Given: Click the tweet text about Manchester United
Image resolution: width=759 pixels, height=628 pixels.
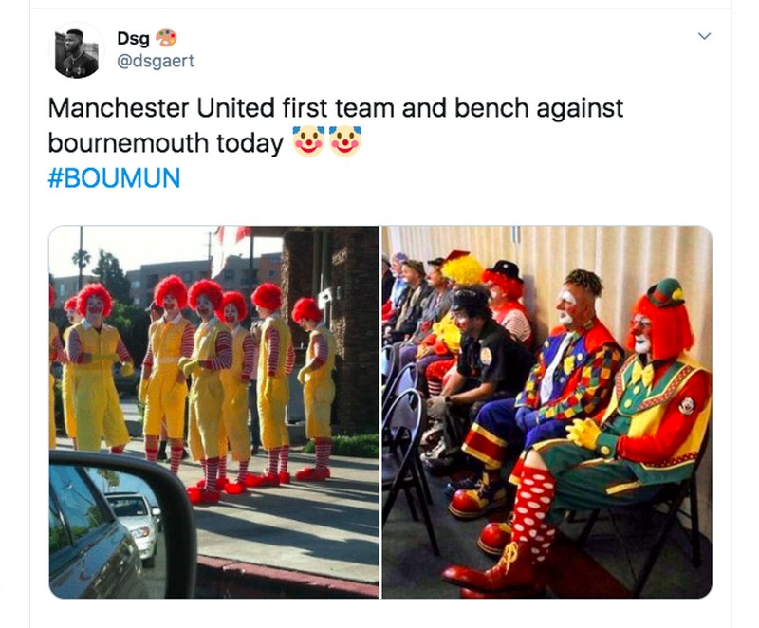Looking at the screenshot, I should pyautogui.click(x=336, y=125).
